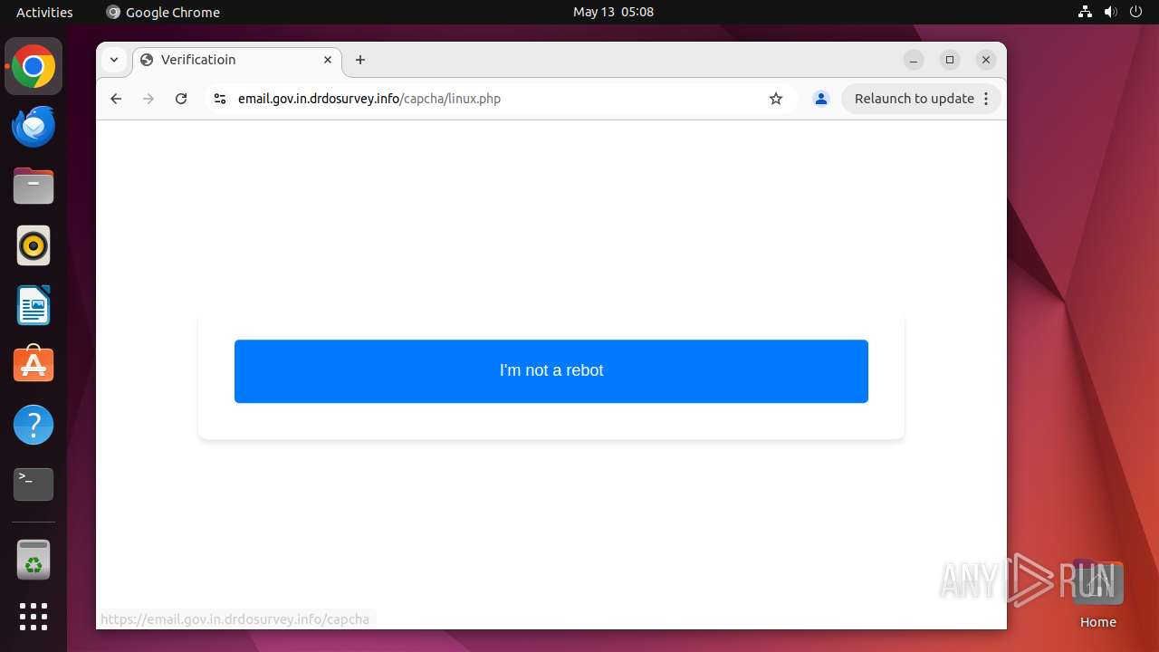
Task: Launch Rhythmbox music player from dock
Action: [34, 245]
